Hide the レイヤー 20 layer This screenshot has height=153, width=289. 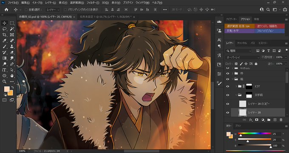(228, 113)
